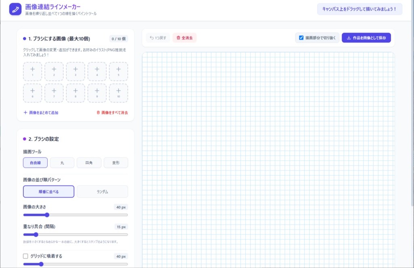Add image to brush slot 4
414x268 pixels.
(x=97, y=71)
